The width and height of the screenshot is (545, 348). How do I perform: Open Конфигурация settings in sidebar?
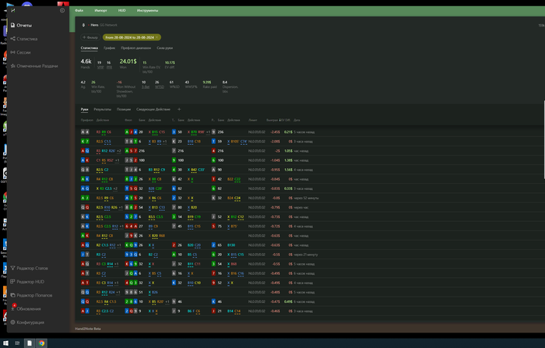click(27, 322)
